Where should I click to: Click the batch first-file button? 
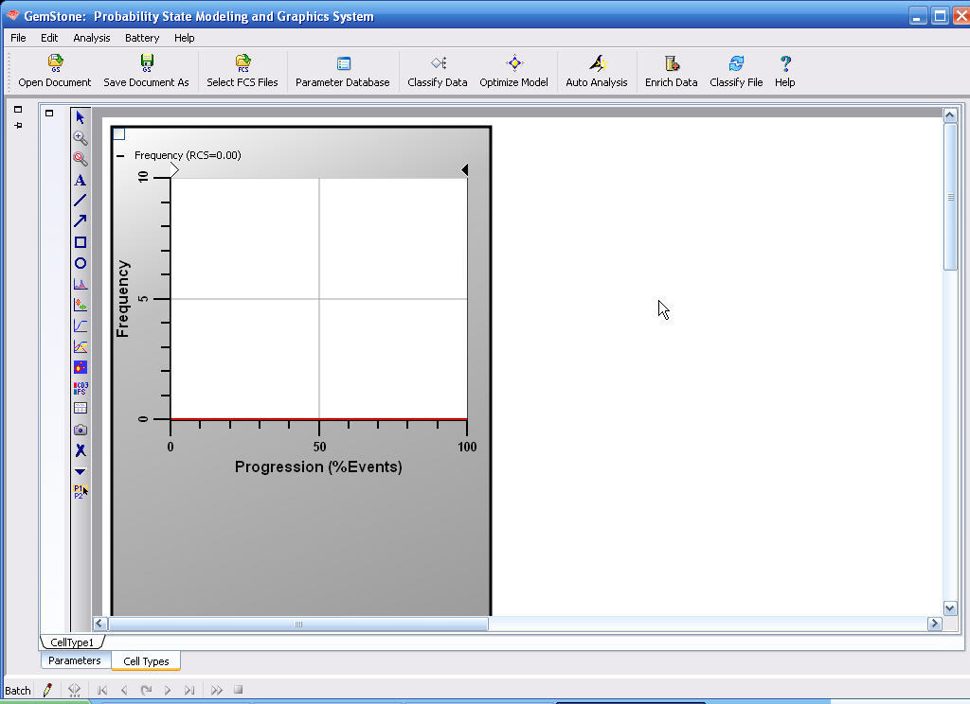point(102,690)
